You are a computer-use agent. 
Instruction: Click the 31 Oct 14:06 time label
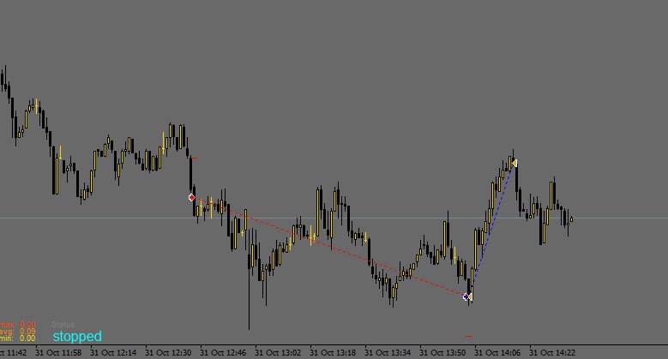tap(497, 352)
